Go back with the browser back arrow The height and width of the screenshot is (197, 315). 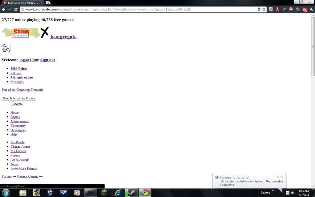[4, 9]
